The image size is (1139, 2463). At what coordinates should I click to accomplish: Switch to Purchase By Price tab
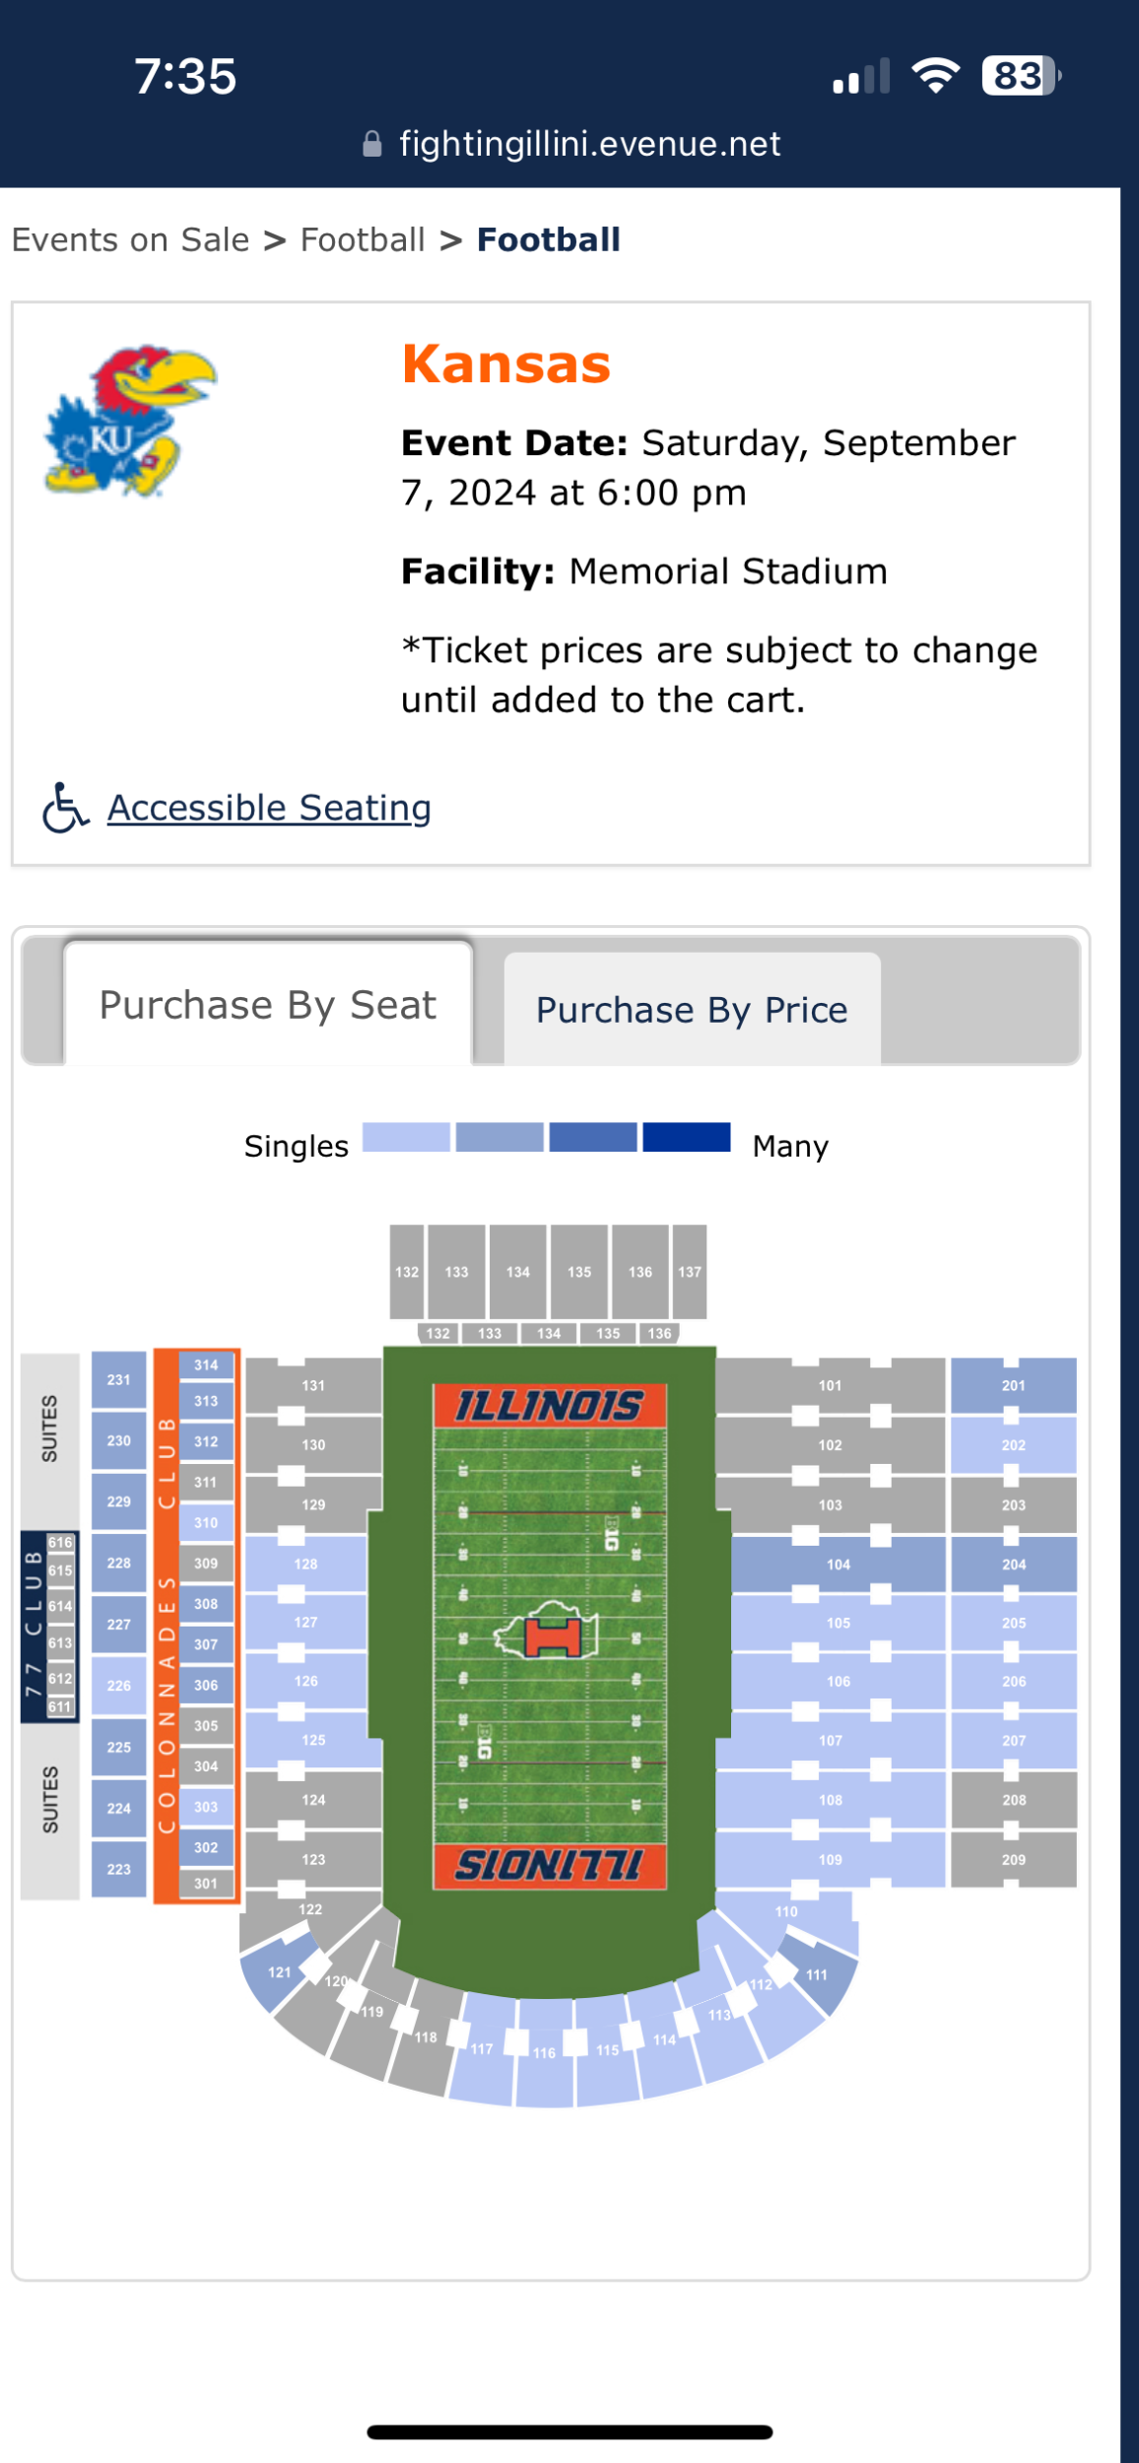coord(692,1010)
